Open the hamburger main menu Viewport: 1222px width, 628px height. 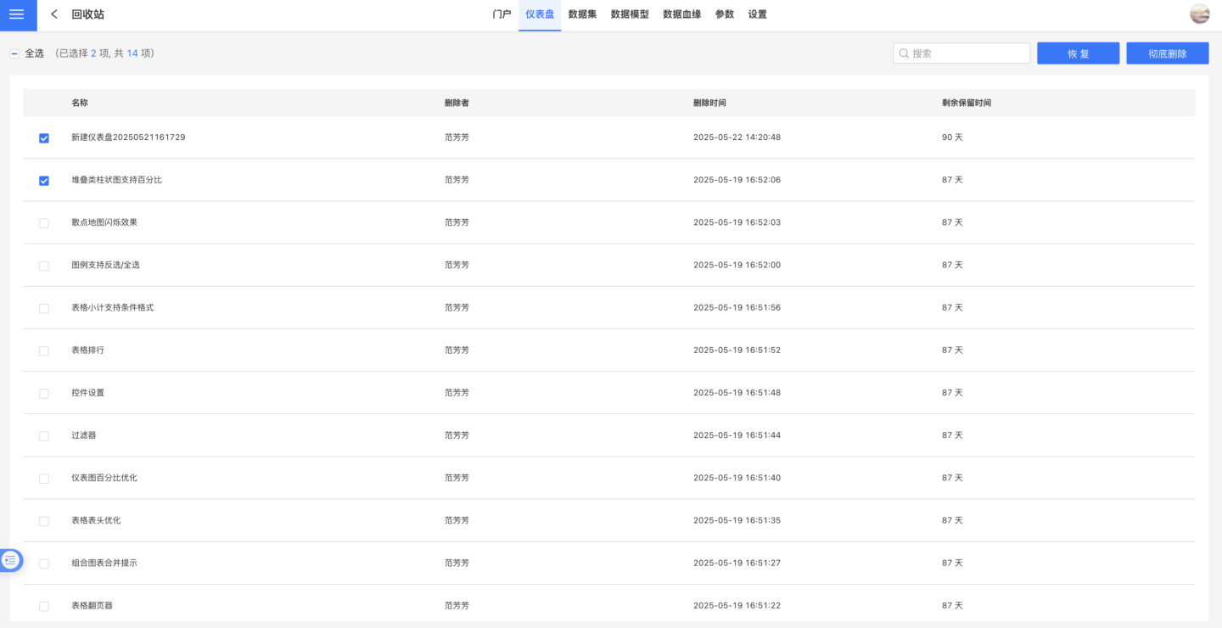(17, 14)
